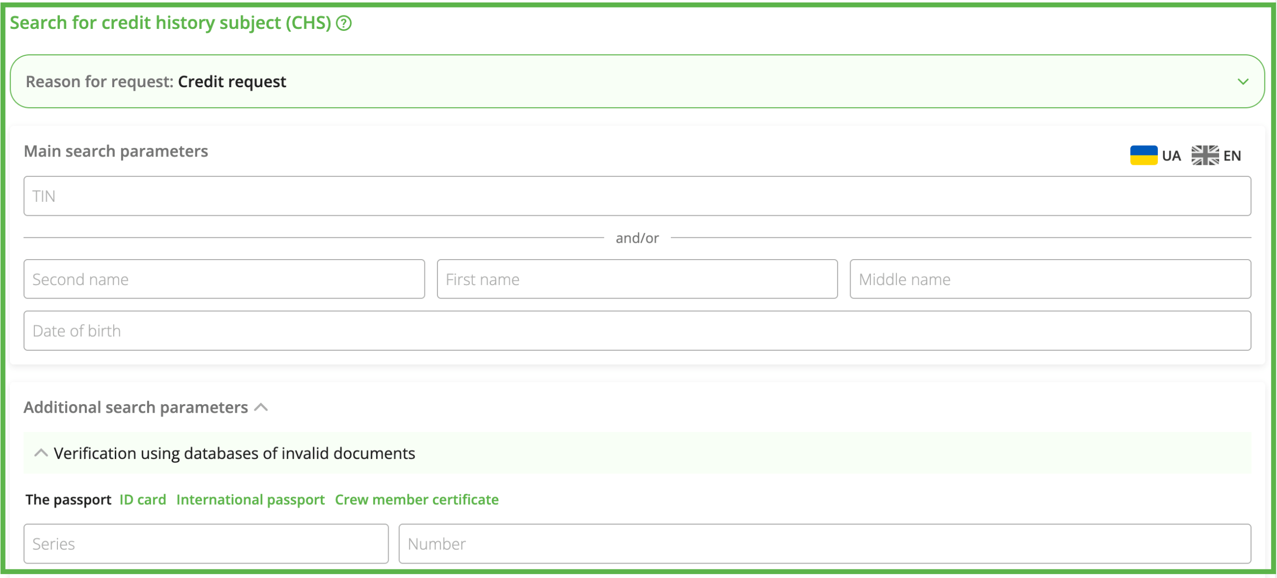Select Crew member certificate tab
The image size is (1277, 578).
[x=417, y=499]
